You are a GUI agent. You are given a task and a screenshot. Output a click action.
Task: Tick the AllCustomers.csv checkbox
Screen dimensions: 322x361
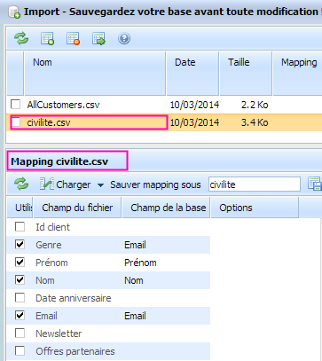pyautogui.click(x=15, y=105)
